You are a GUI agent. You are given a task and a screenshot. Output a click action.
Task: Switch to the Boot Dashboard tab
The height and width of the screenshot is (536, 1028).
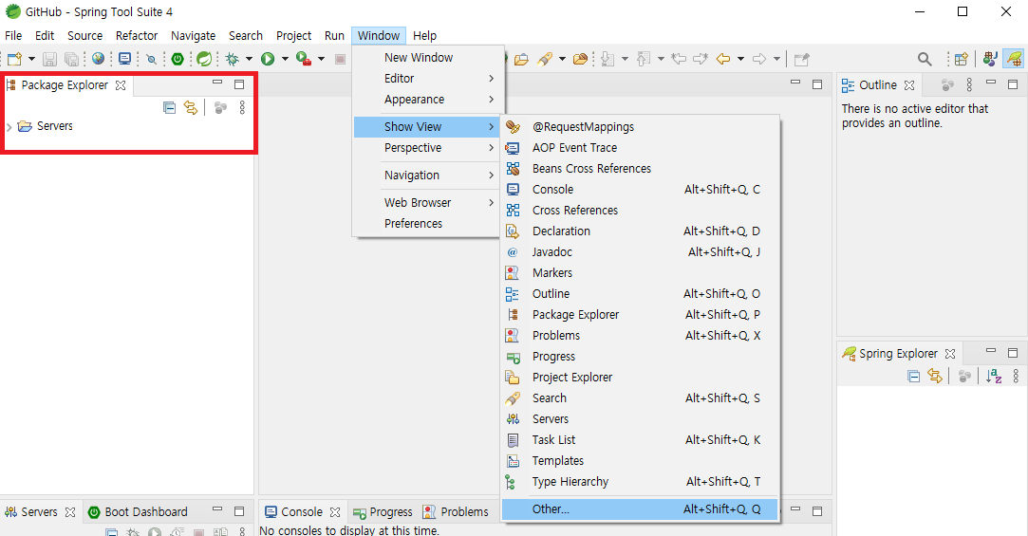(139, 511)
